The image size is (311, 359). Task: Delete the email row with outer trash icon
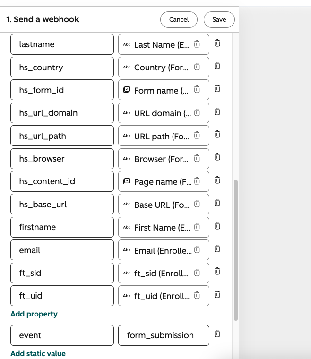pyautogui.click(x=217, y=248)
